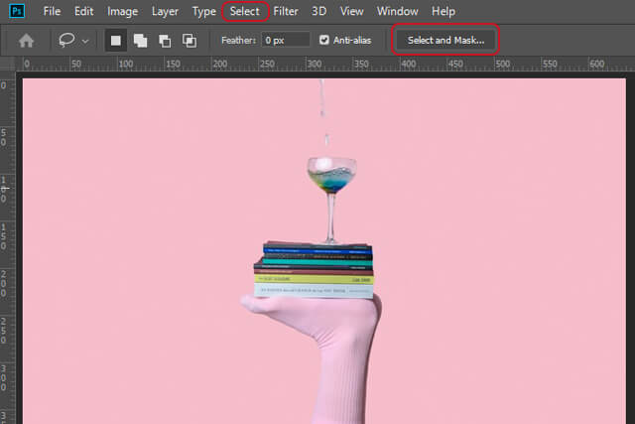The height and width of the screenshot is (424, 635).
Task: Open the Help menu
Action: [x=444, y=11]
